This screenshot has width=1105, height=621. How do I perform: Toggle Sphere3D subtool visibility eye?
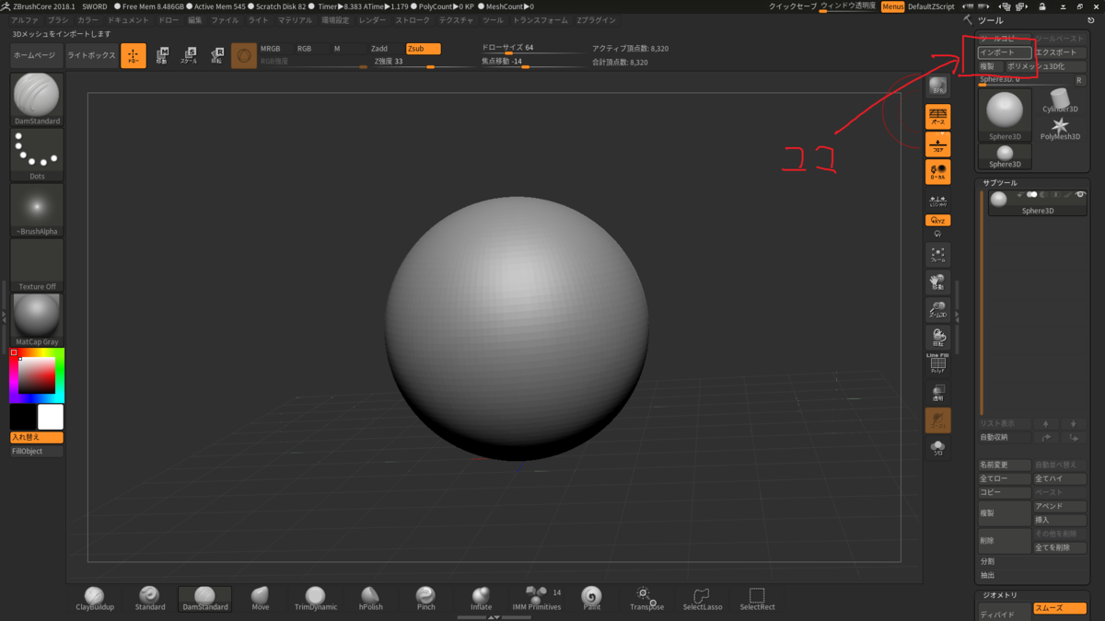tap(1080, 195)
